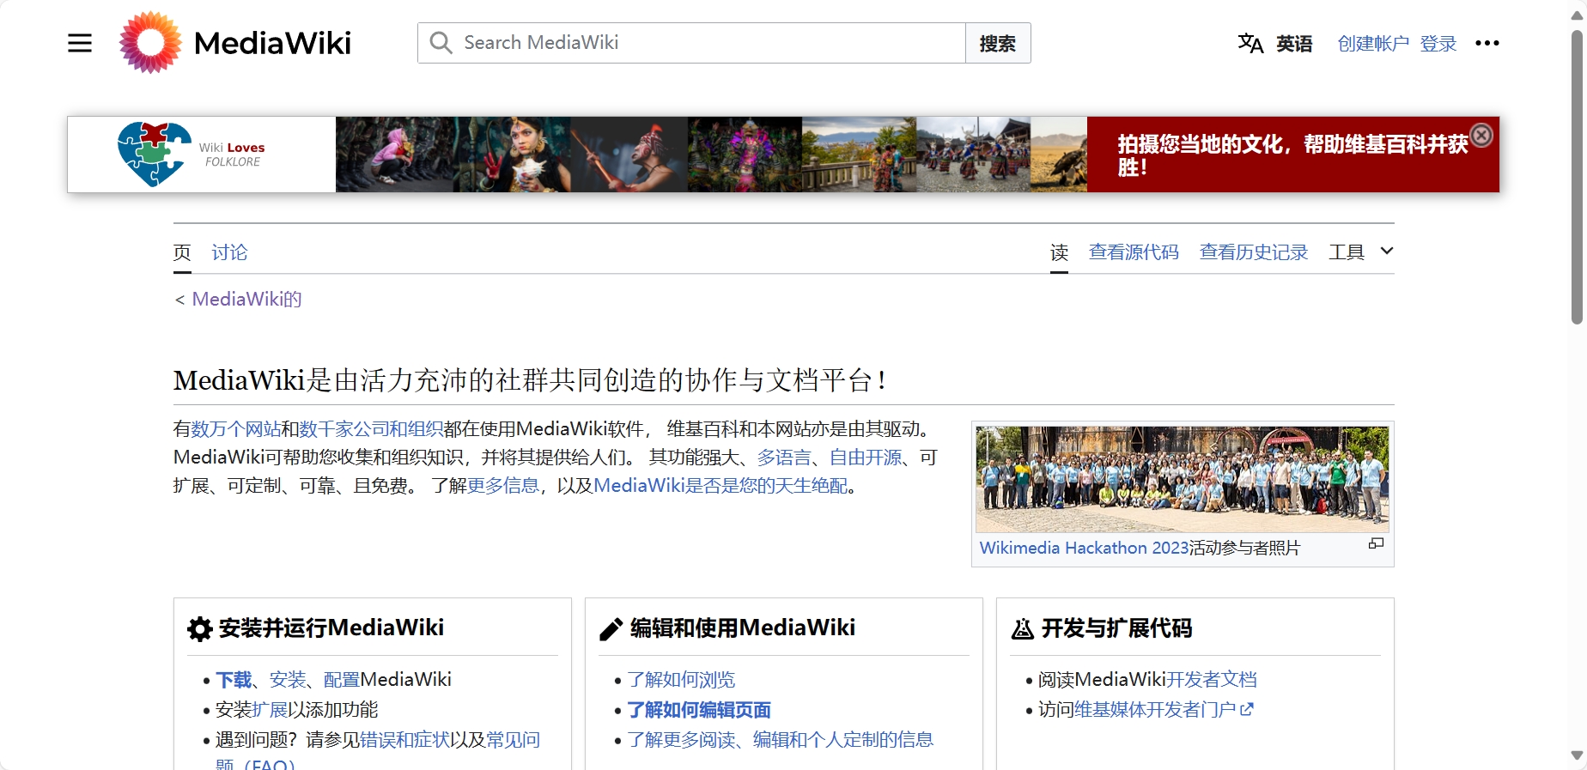
Task: Click the gear icon beside 安装并运行MediaWiki
Action: tap(199, 629)
